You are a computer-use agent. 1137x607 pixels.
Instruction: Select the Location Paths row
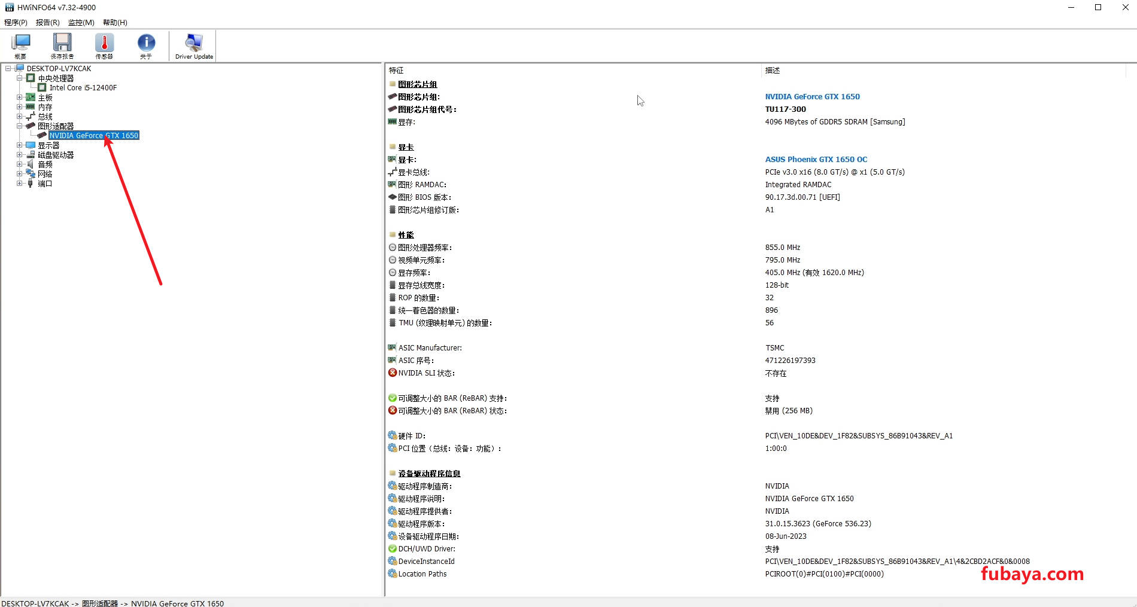tap(422, 574)
